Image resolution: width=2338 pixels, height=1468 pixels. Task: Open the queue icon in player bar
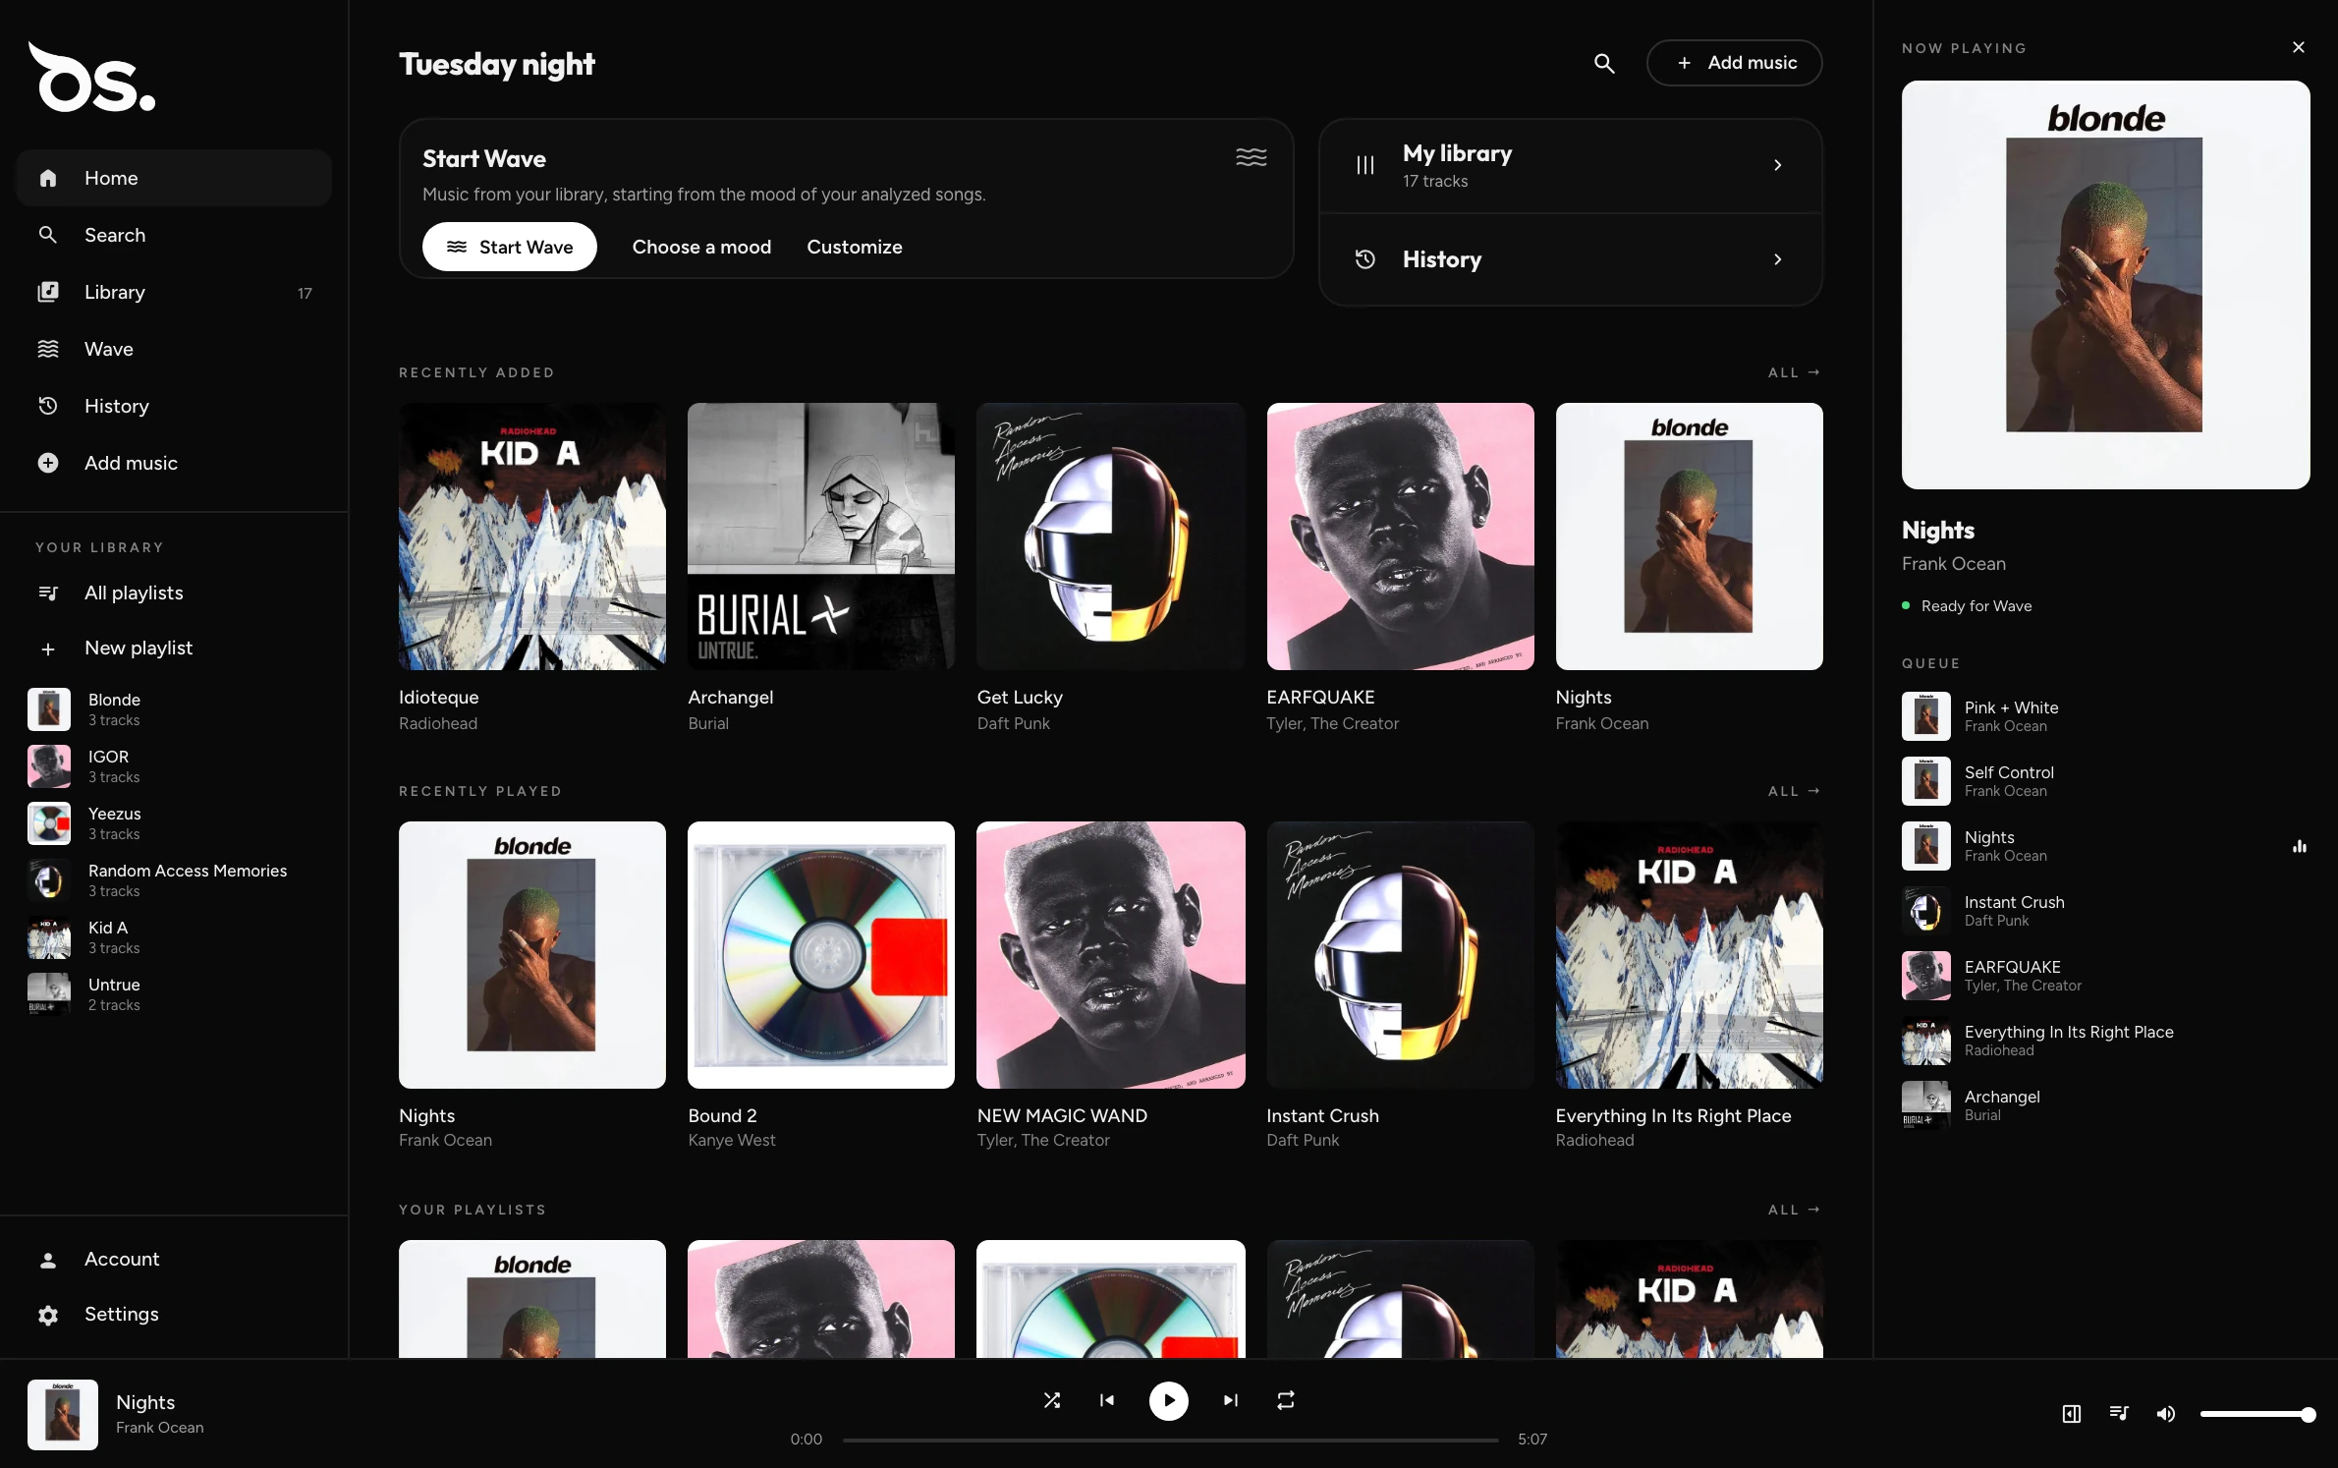(2119, 1414)
